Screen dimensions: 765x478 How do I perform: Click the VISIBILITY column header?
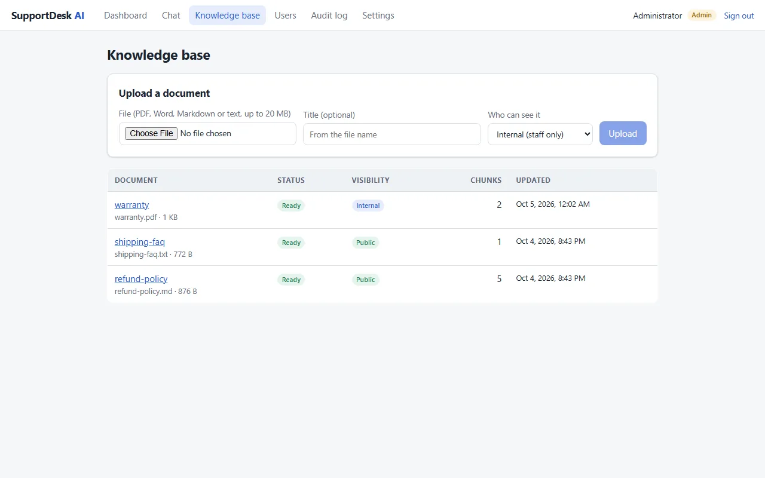pos(371,180)
